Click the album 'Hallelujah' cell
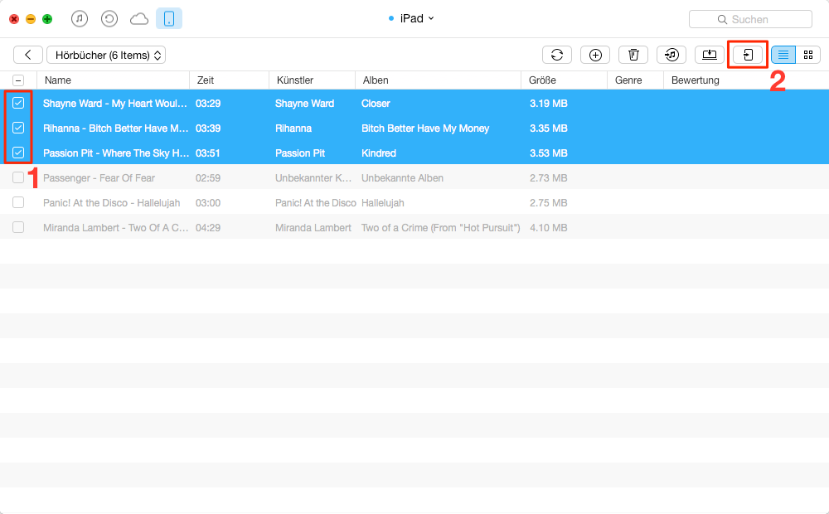829x514 pixels. pos(383,203)
